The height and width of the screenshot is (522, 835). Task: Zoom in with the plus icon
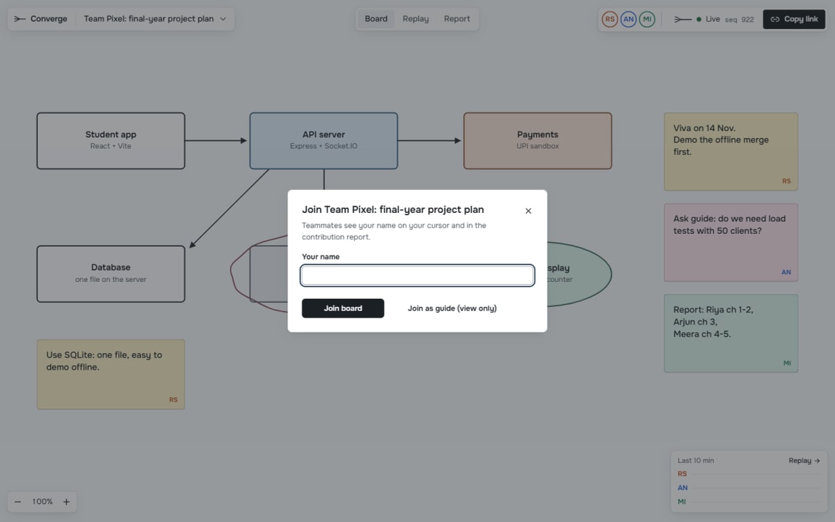67,502
